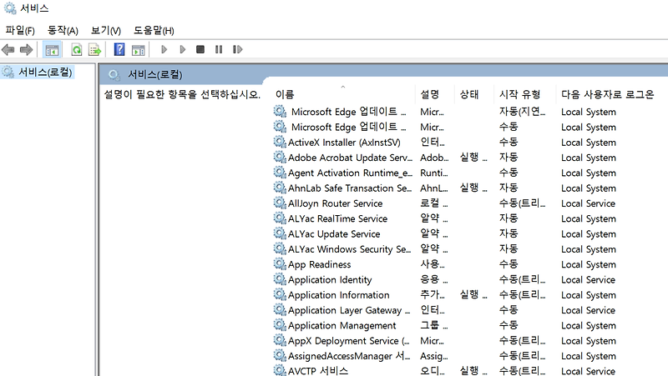Viewport: 668px width, 376px height.
Task: Open the 파일(F) menu
Action: [x=19, y=30]
